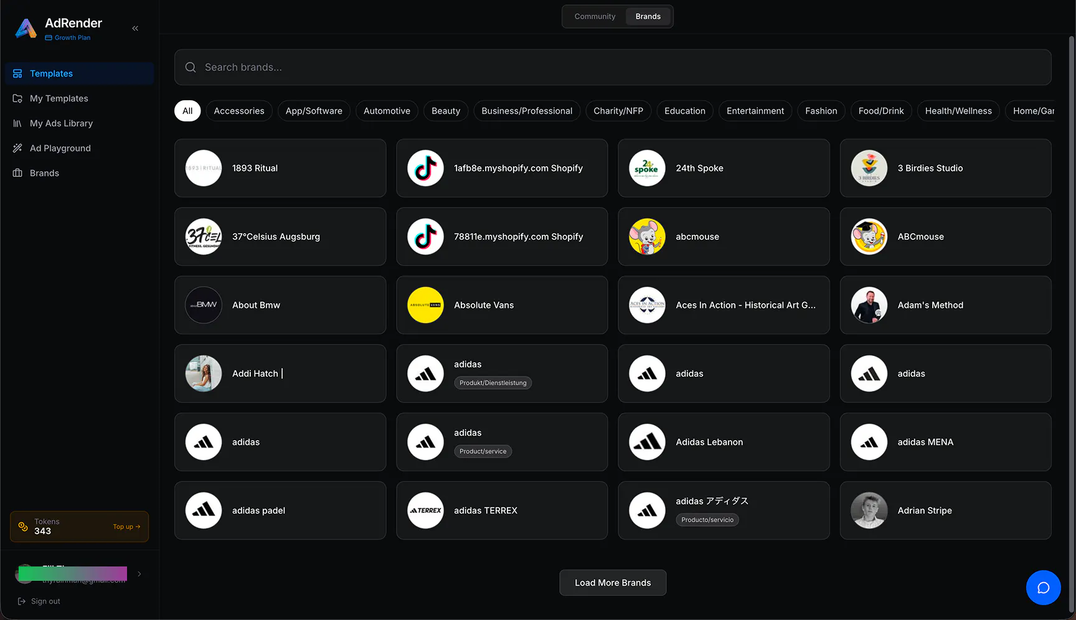Click the page vertical scrollbar
The width and height of the screenshot is (1076, 620).
[1072, 324]
